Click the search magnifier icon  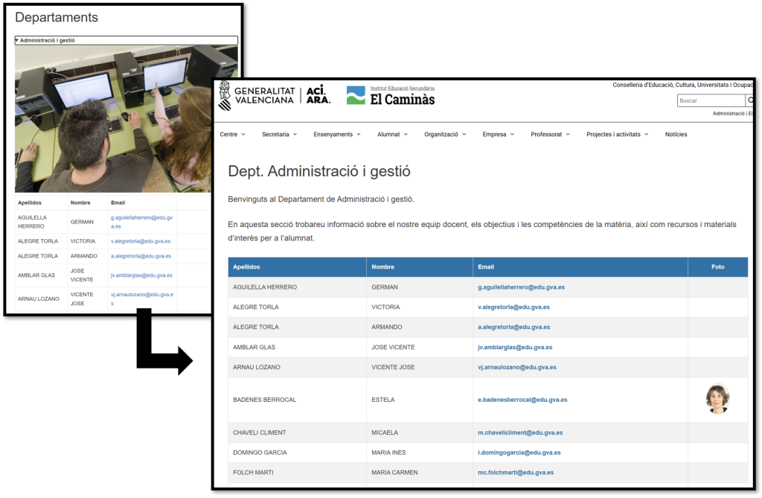(x=750, y=100)
